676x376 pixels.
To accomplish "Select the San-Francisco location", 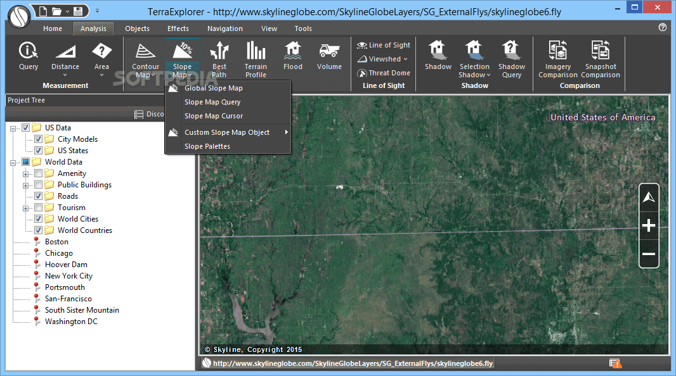I will 68,299.
